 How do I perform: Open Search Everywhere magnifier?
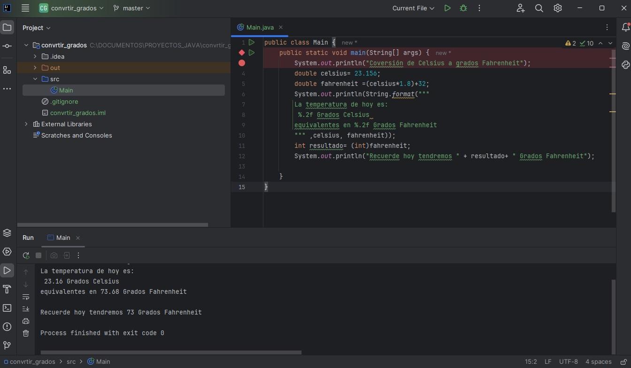tap(539, 8)
